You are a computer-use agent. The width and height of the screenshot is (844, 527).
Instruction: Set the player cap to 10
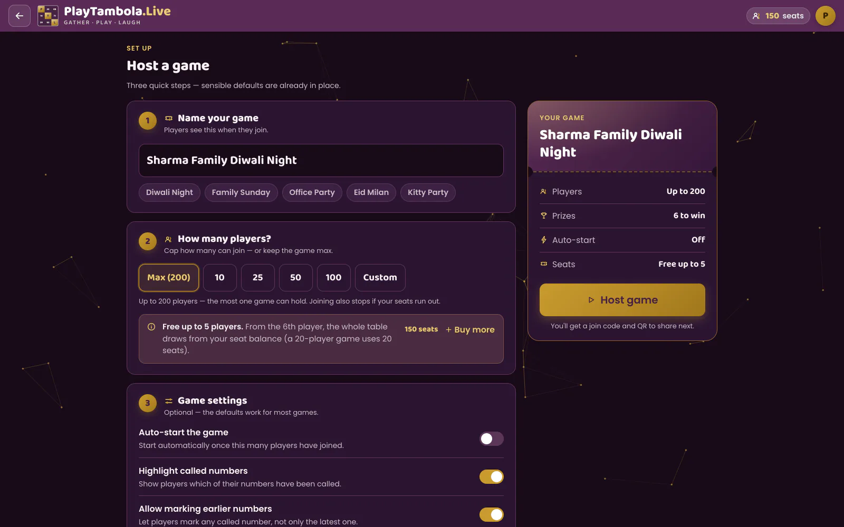coord(220,278)
